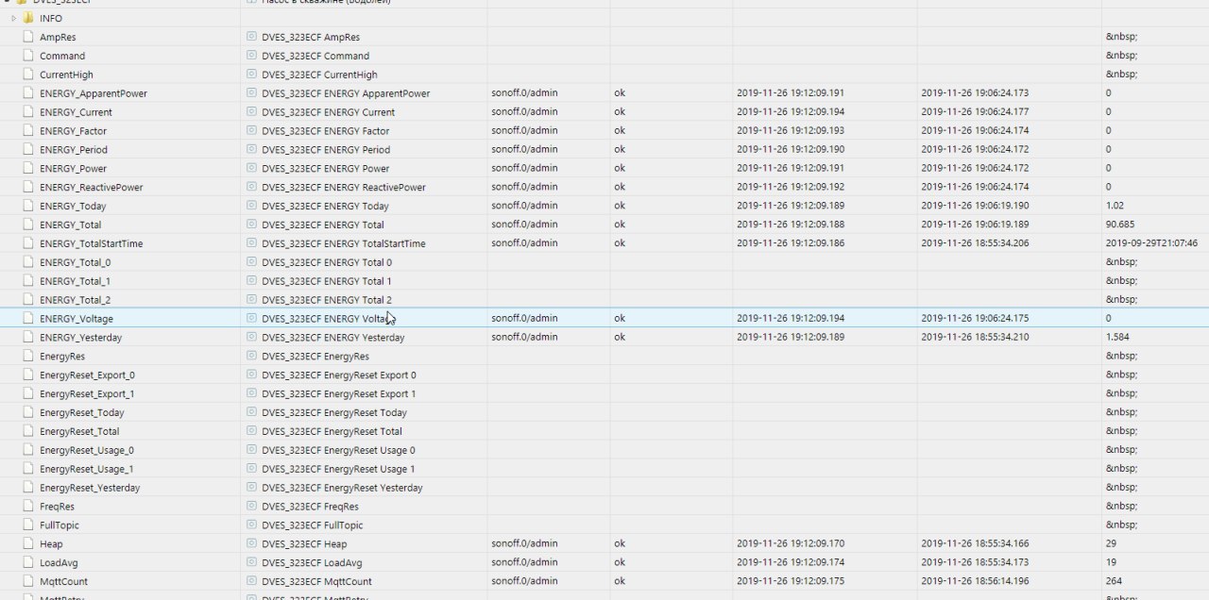This screenshot has width=1209, height=600.
Task: Click state icon before 'DVES_323ECF Heap'
Action: tap(251, 543)
